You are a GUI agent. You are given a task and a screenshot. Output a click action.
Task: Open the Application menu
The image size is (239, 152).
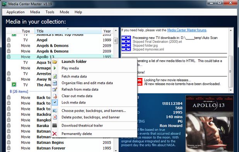pyautogui.click(x=15, y=12)
